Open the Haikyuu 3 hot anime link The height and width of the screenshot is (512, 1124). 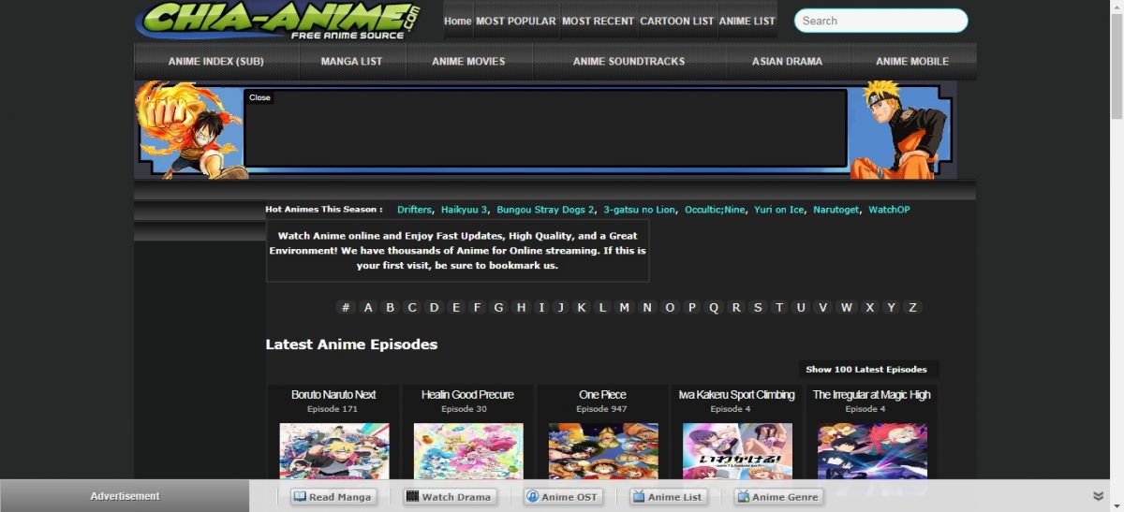464,210
